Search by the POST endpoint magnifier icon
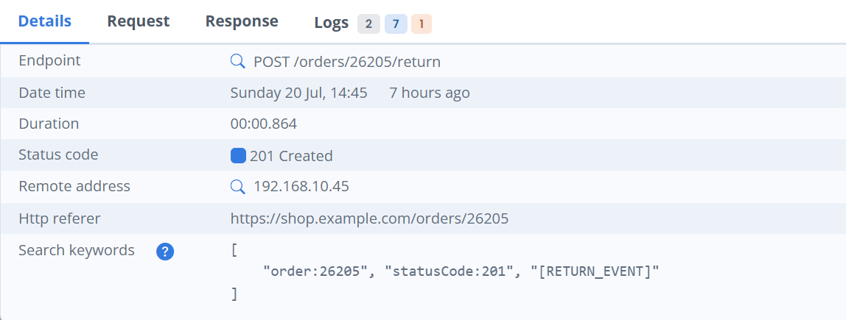Image resolution: width=846 pixels, height=320 pixels. coord(237,62)
